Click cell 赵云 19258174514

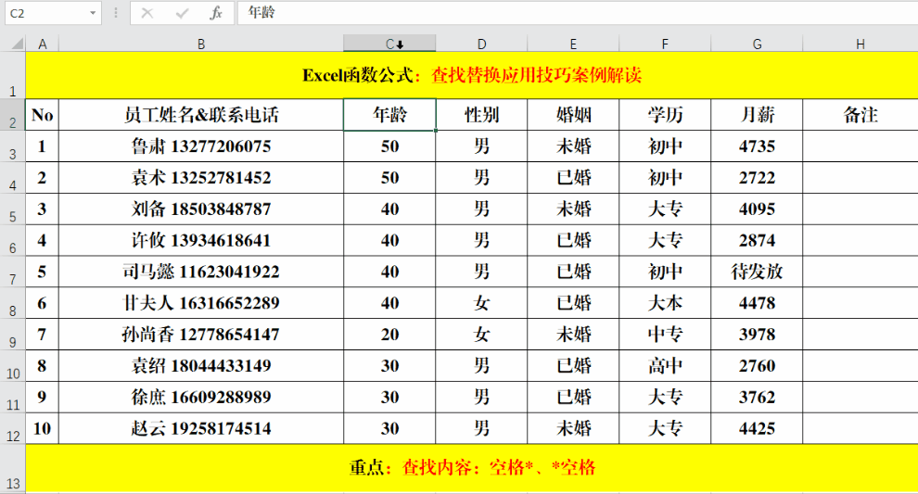click(x=201, y=428)
